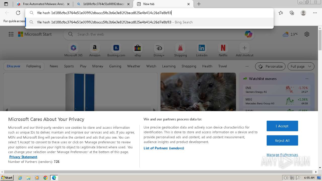Open the List of Partners (vendors) link

tap(164, 148)
